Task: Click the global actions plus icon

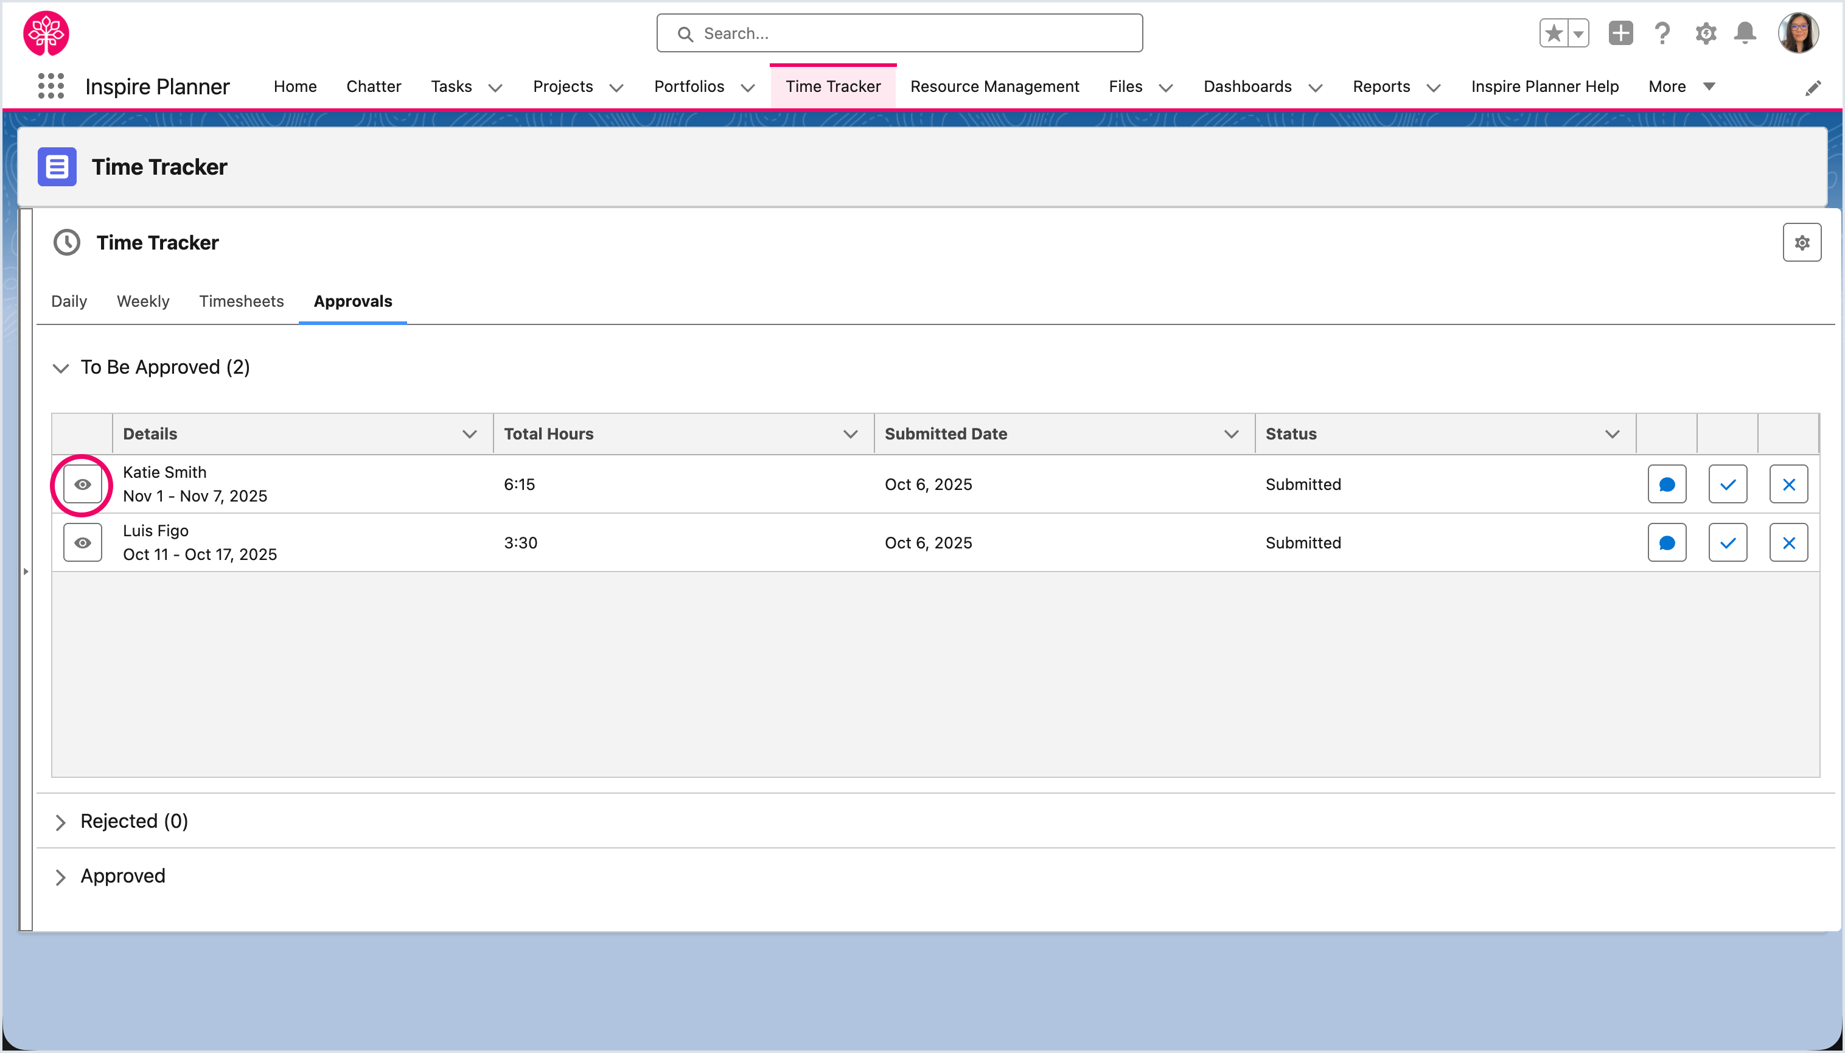Action: point(1620,33)
